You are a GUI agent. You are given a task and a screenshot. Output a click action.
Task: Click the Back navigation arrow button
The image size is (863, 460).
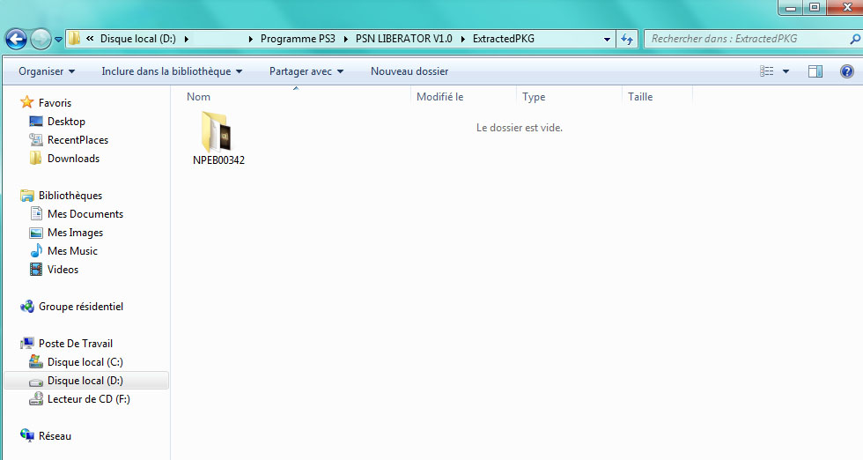tap(16, 39)
